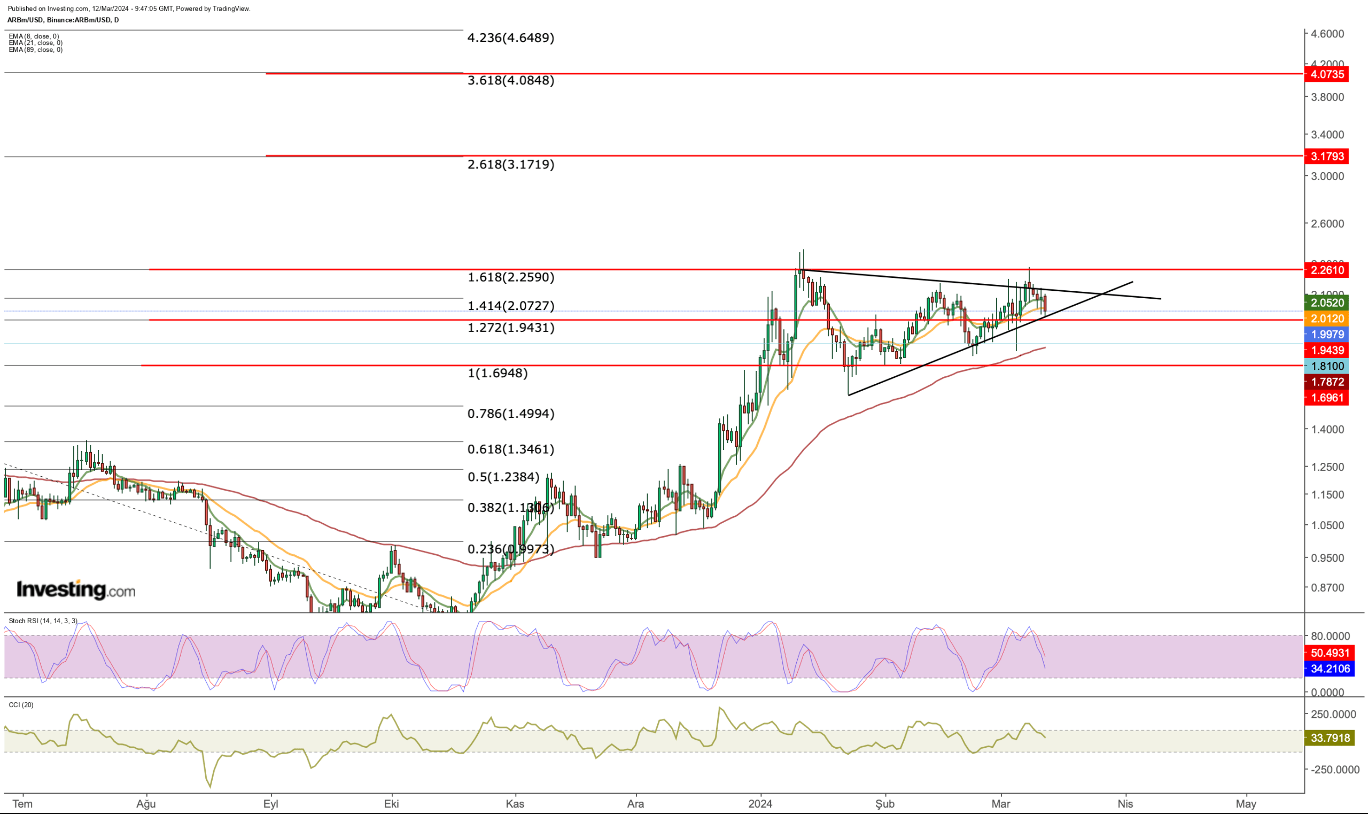The height and width of the screenshot is (814, 1368).
Task: Select the orange 2.0120 price tag
Action: [1327, 318]
